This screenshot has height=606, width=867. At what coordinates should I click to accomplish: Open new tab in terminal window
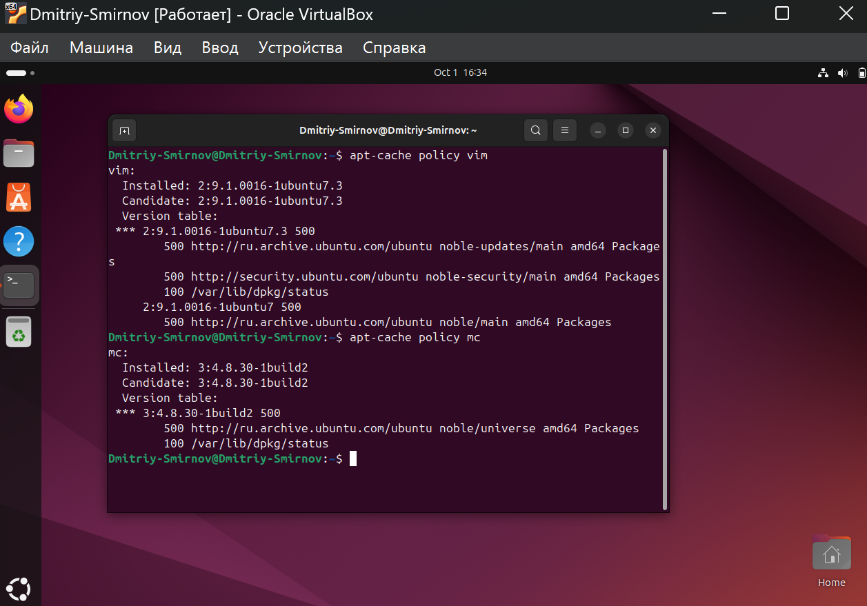tap(123, 130)
